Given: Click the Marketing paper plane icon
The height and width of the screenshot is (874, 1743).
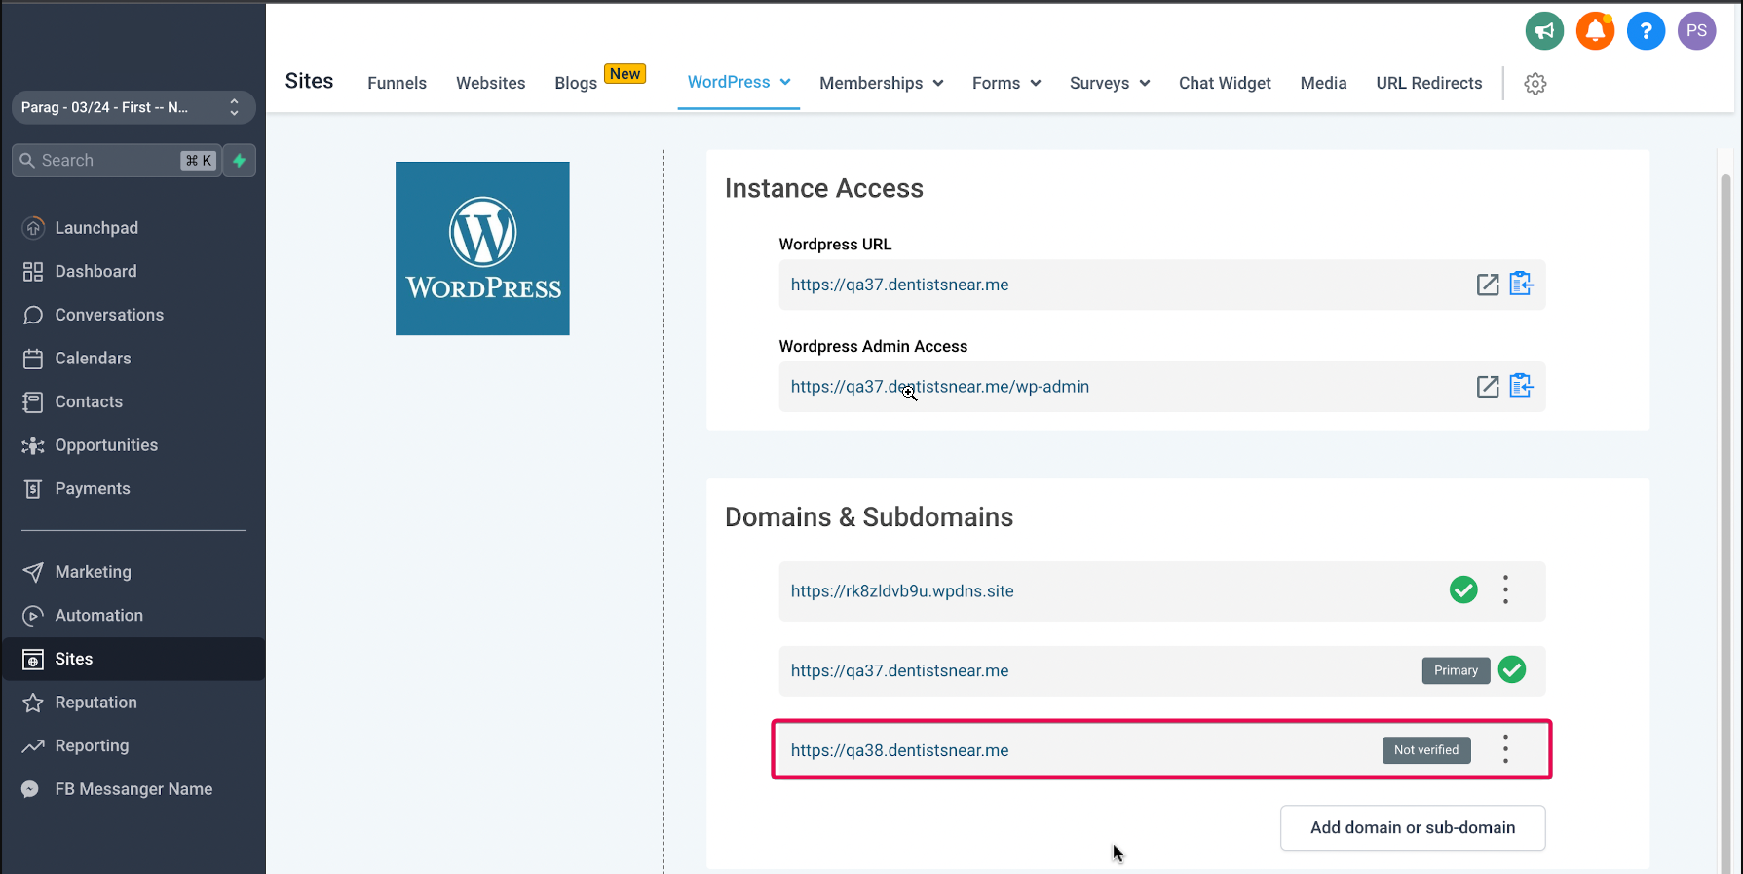Looking at the screenshot, I should 33,572.
